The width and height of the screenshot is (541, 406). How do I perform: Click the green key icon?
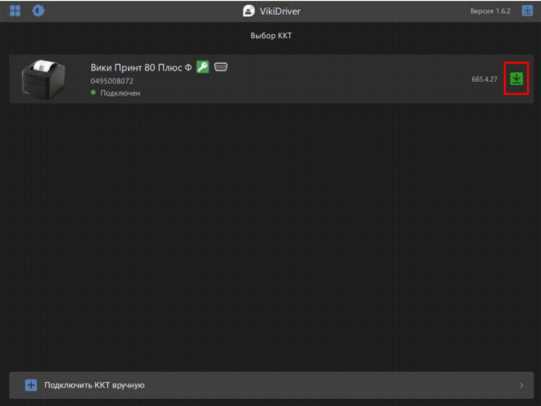[202, 68]
